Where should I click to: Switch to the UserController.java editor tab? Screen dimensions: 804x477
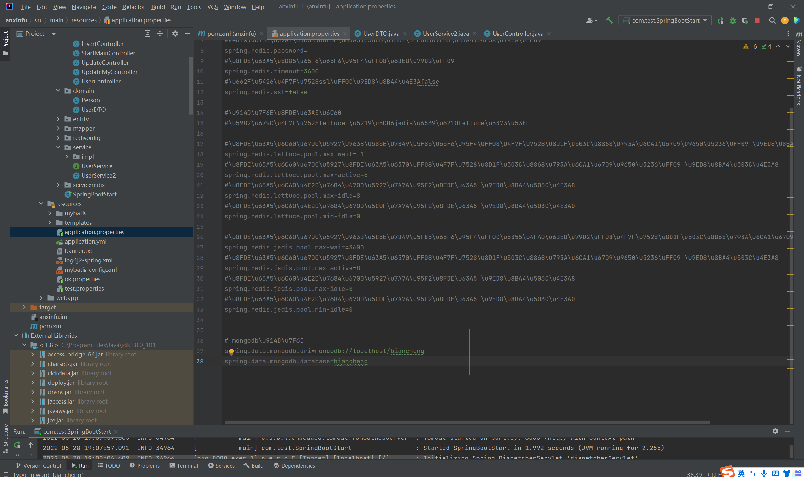coord(518,34)
